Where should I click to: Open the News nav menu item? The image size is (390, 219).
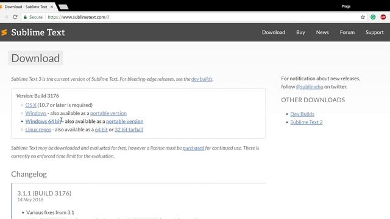click(x=322, y=32)
